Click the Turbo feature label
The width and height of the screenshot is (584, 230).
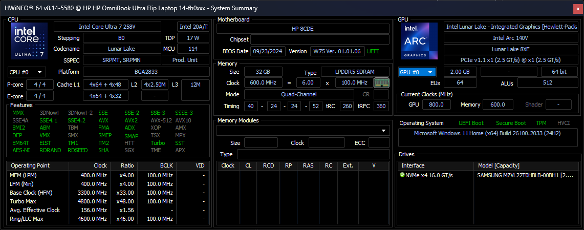158,143
